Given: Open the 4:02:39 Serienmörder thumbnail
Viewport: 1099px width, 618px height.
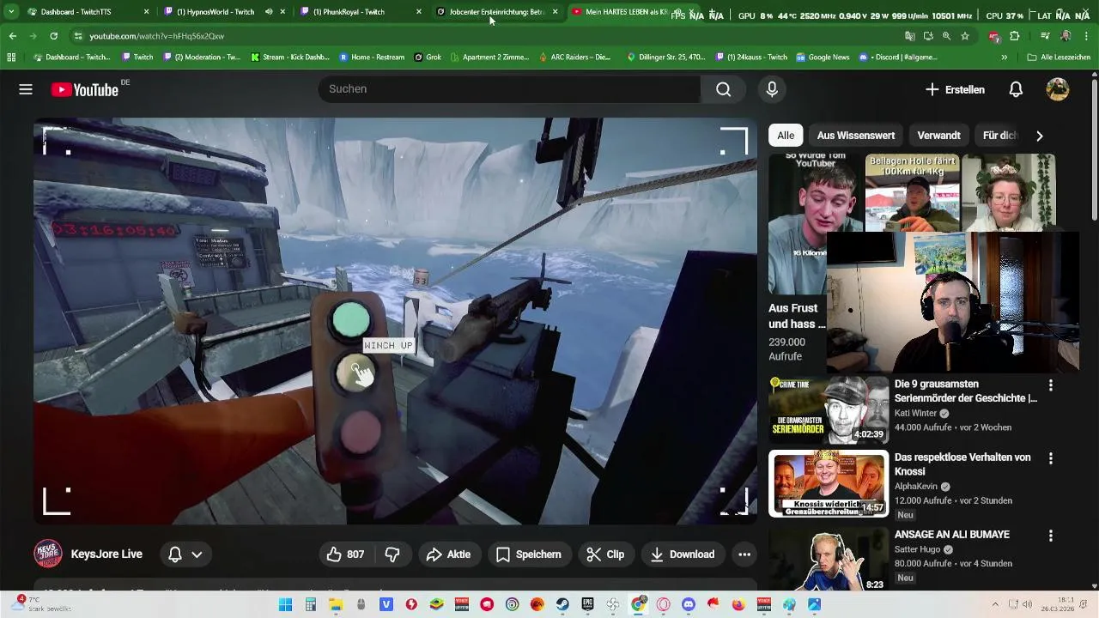Looking at the screenshot, I should (x=829, y=409).
